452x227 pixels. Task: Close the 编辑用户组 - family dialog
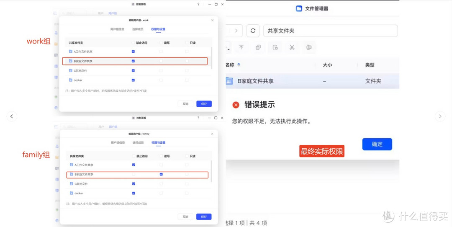[x=212, y=134]
